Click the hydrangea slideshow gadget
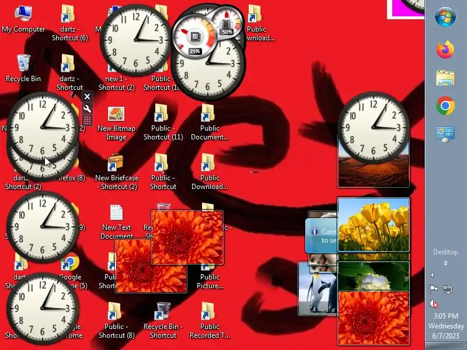467x350 pixels. click(x=374, y=276)
